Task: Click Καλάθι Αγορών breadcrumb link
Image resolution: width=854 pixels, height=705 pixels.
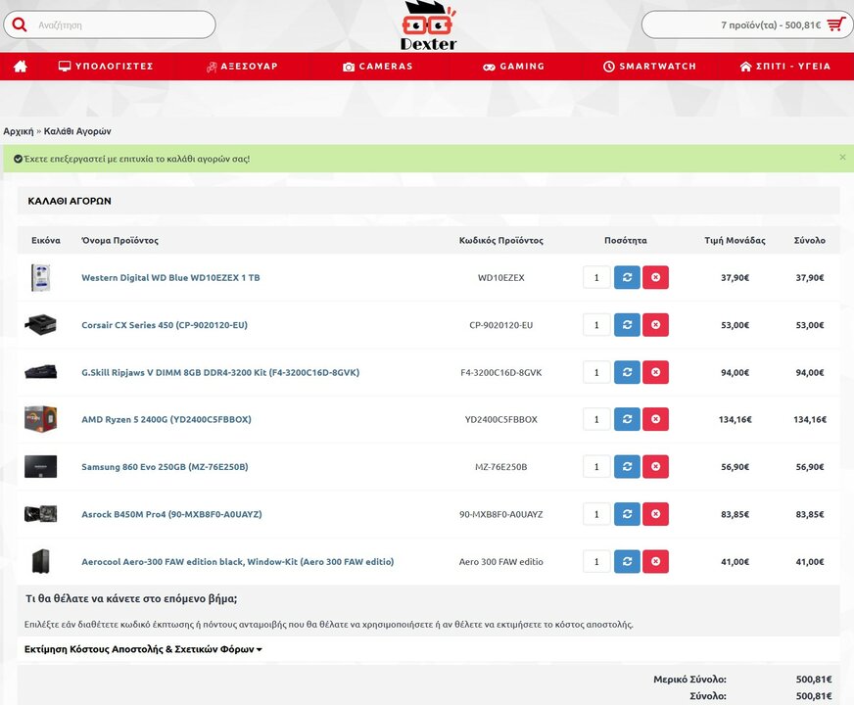Action: 77,131
